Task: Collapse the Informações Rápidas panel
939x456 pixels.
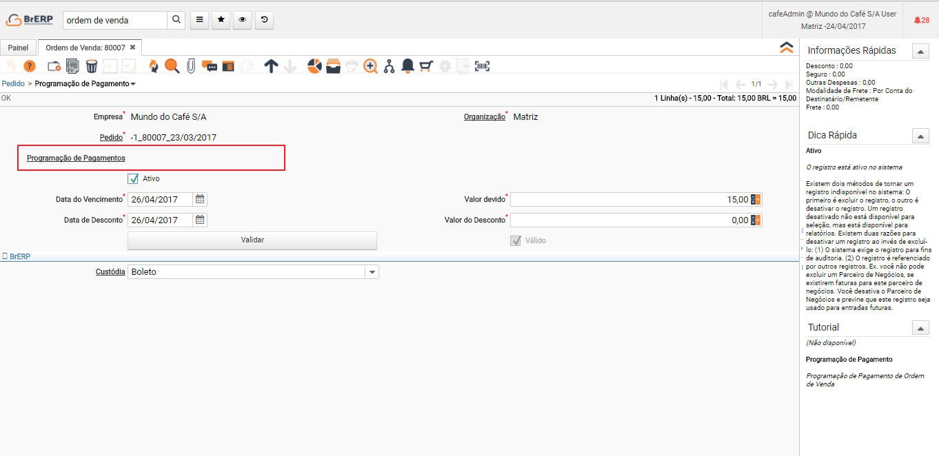Action: [x=920, y=51]
